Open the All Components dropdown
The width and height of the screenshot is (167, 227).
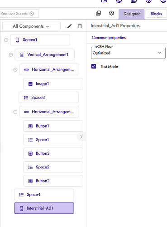pos(31,26)
